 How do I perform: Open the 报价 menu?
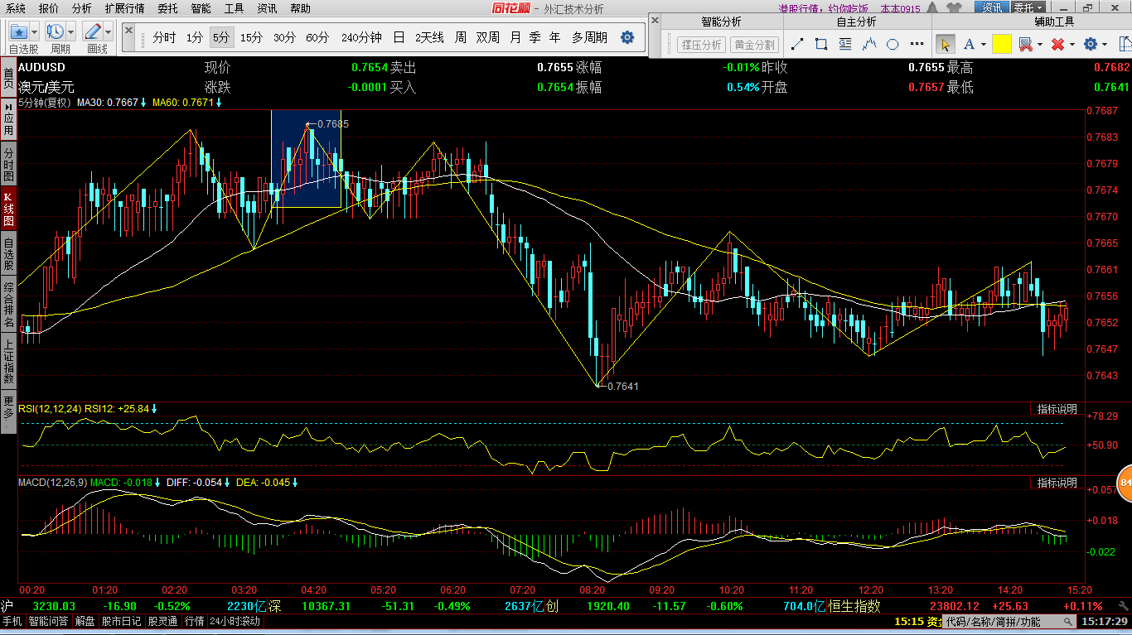click(x=49, y=8)
